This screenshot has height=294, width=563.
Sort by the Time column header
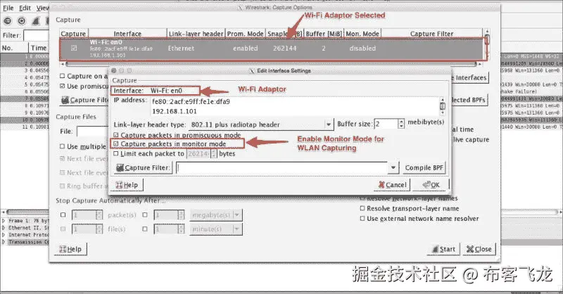(x=39, y=48)
